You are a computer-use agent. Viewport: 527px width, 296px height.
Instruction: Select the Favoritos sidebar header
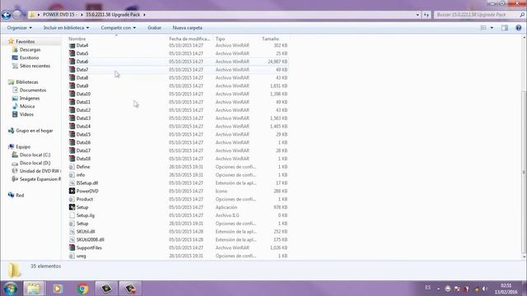(x=26, y=42)
